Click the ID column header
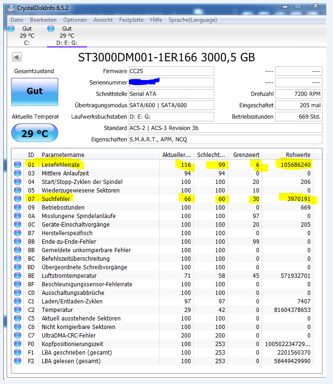 [x=31, y=155]
